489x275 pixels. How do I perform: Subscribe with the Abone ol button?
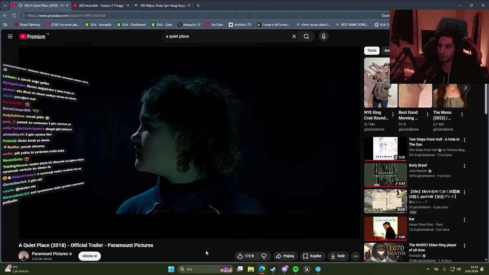90,256
